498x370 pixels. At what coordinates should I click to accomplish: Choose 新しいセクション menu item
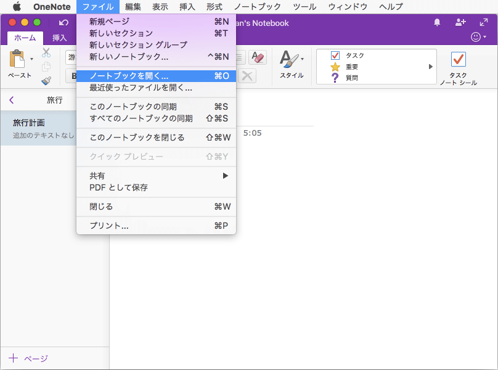(157, 33)
